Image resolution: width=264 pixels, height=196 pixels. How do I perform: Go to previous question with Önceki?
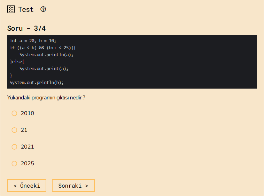26,186
